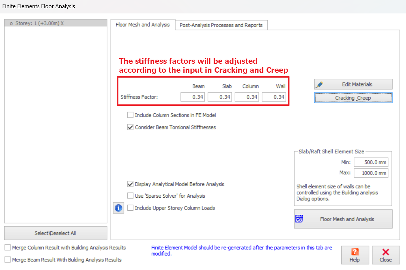This screenshot has height=270, width=406.
Task: Enable Use 'Sparse Solver' for Analysis
Action: (x=130, y=196)
